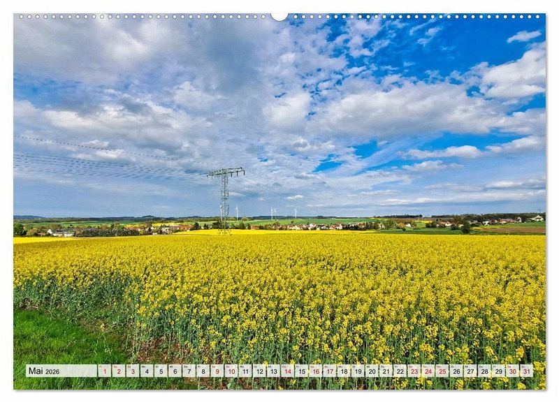
Task: Select day 10 in the calendar strip
Action: coord(231,371)
